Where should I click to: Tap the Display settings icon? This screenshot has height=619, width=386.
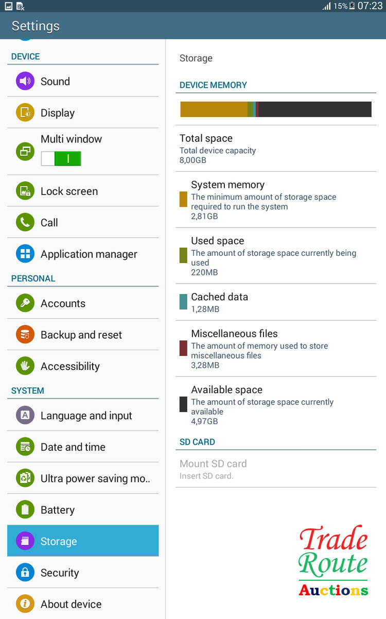point(25,112)
